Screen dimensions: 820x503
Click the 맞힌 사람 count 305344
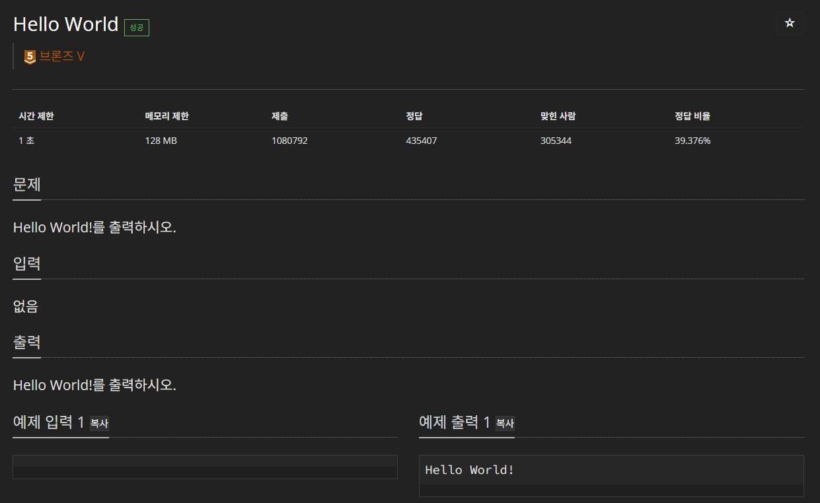pos(556,140)
